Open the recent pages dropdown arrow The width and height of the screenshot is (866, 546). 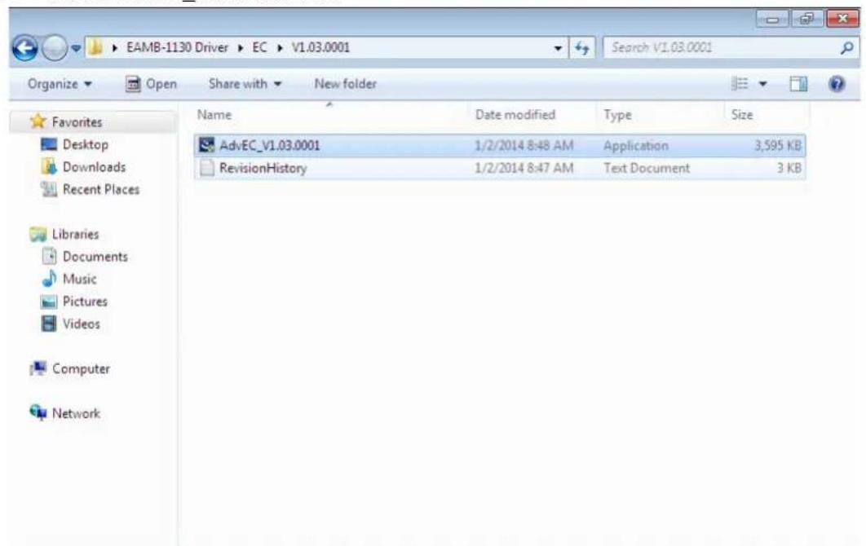click(76, 49)
